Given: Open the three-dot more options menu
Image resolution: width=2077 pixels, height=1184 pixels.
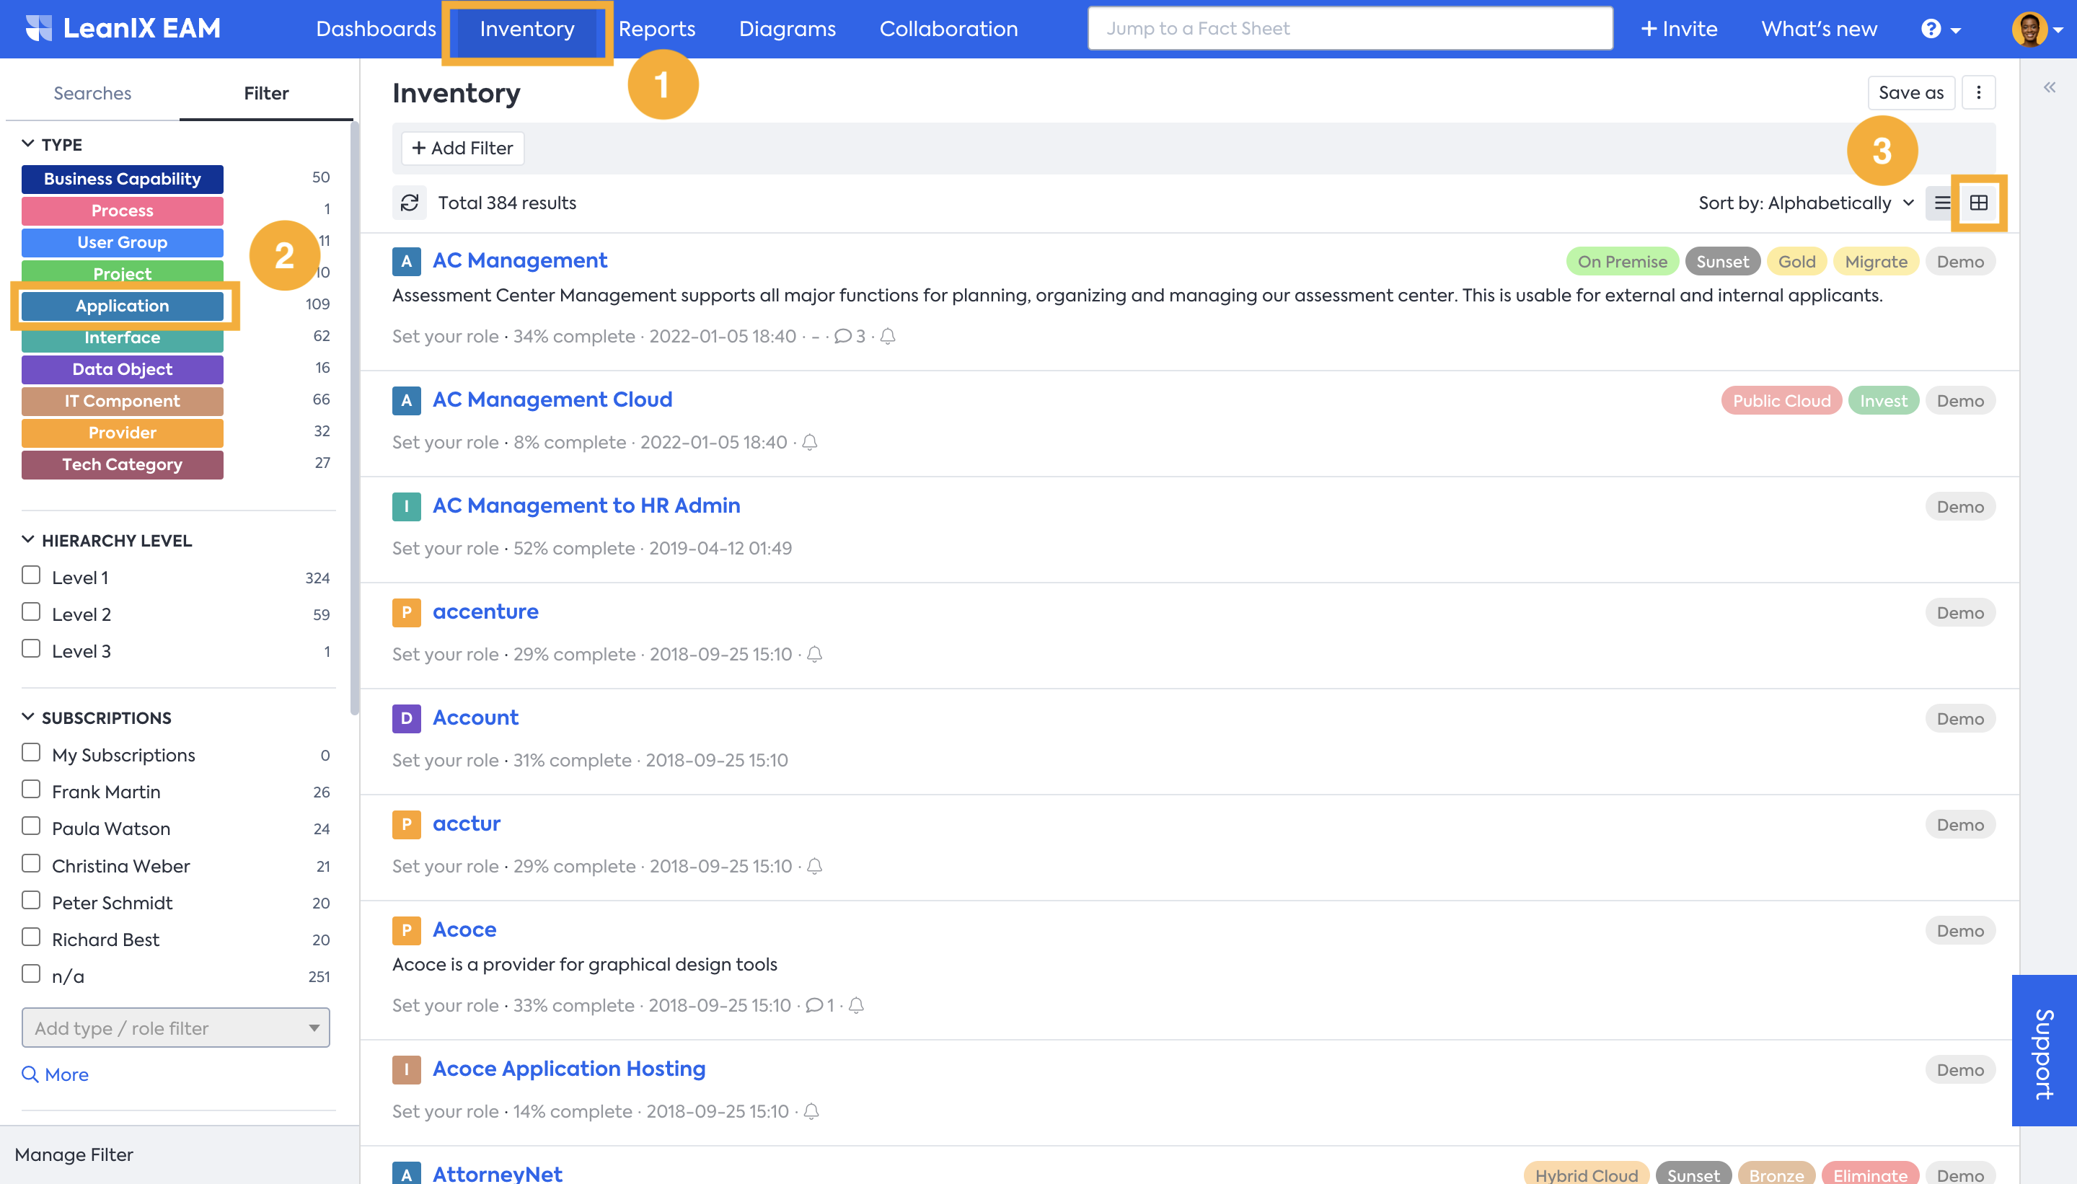Looking at the screenshot, I should (1979, 93).
